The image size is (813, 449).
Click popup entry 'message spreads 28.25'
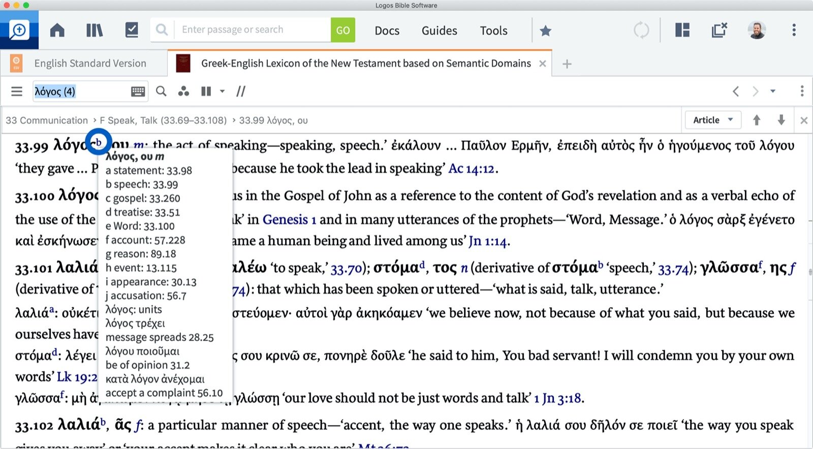(x=160, y=337)
